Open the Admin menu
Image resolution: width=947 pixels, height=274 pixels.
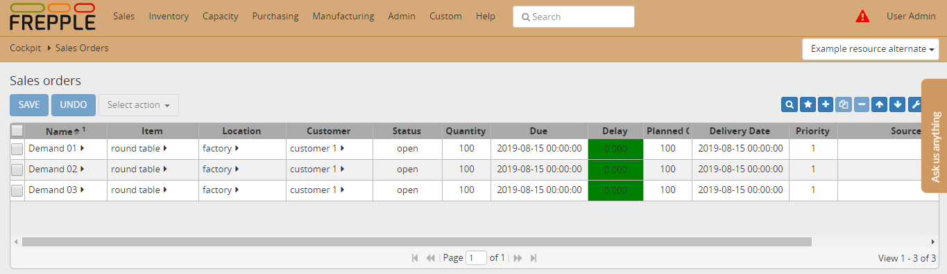point(402,16)
